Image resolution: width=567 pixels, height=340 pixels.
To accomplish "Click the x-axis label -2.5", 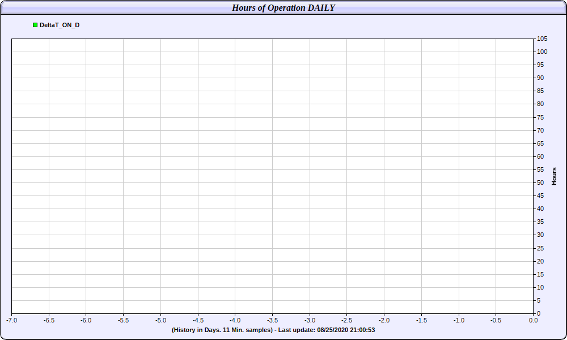I will pyautogui.click(x=347, y=320).
